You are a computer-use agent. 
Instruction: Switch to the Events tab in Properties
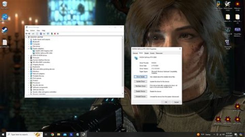pyautogui.click(x=152, y=53)
